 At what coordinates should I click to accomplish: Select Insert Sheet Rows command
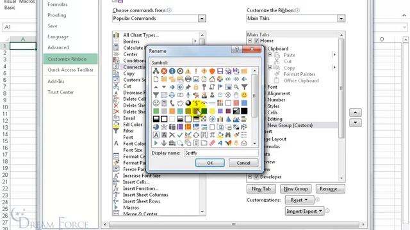(142, 201)
